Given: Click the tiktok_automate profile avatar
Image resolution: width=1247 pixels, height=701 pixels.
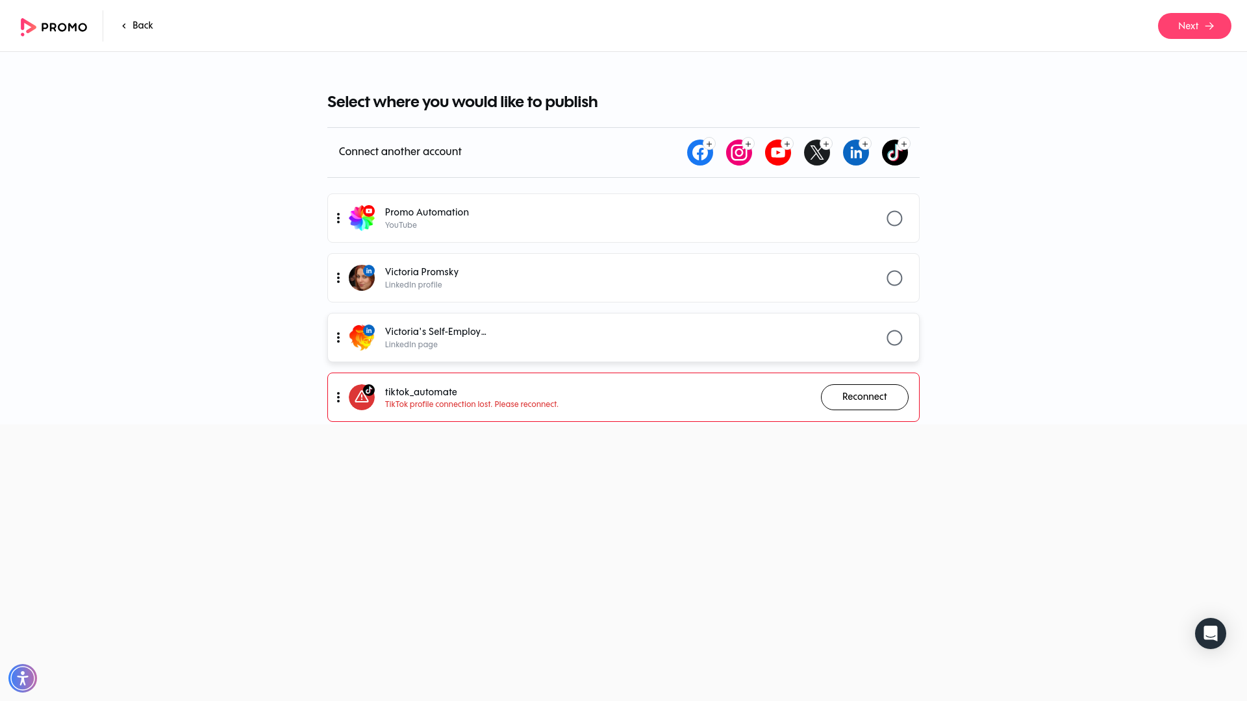Looking at the screenshot, I should pyautogui.click(x=362, y=397).
